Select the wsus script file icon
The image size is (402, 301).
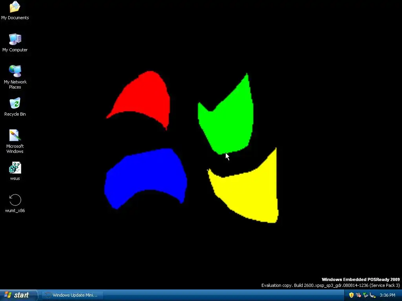pyautogui.click(x=15, y=171)
